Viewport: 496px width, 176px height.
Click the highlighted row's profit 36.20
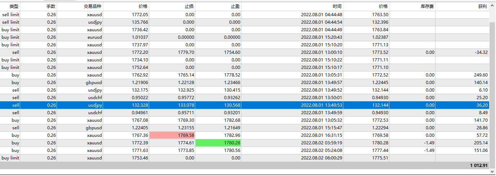(482, 105)
